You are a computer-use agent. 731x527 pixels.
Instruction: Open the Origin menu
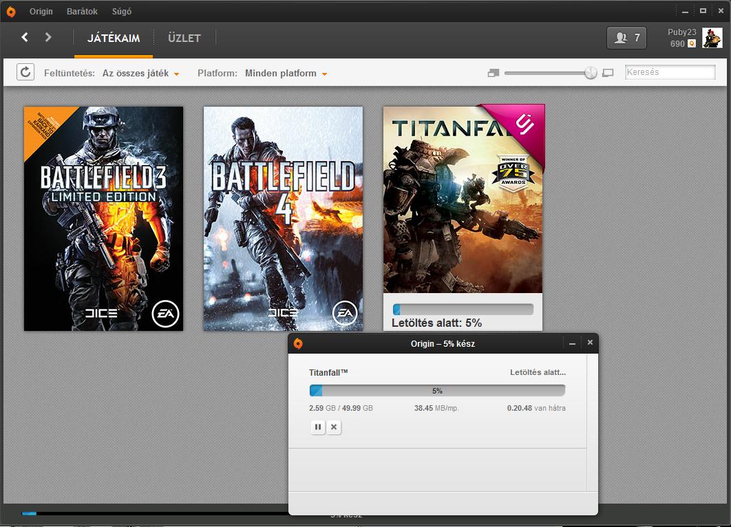click(x=41, y=11)
